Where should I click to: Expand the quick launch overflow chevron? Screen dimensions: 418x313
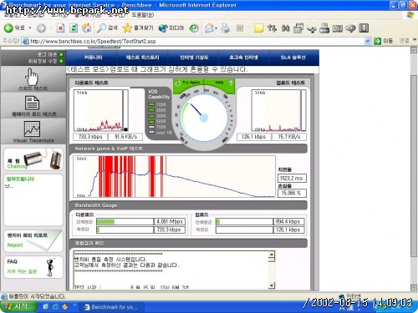pyautogui.click(x=74, y=305)
